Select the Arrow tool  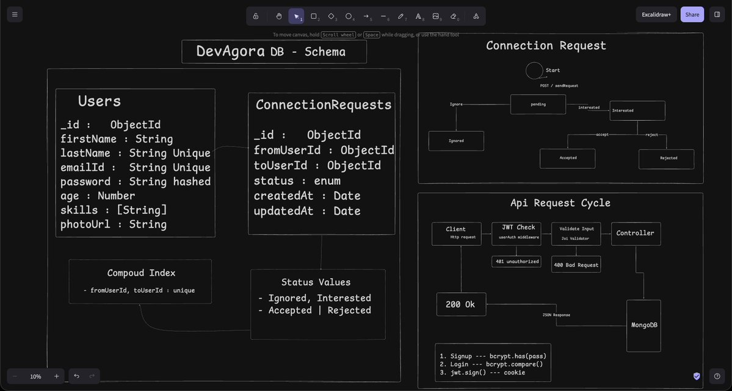366,16
